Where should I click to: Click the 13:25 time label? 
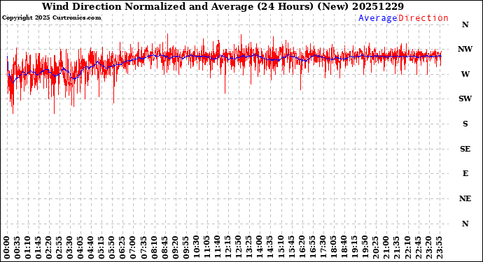coord(249,247)
